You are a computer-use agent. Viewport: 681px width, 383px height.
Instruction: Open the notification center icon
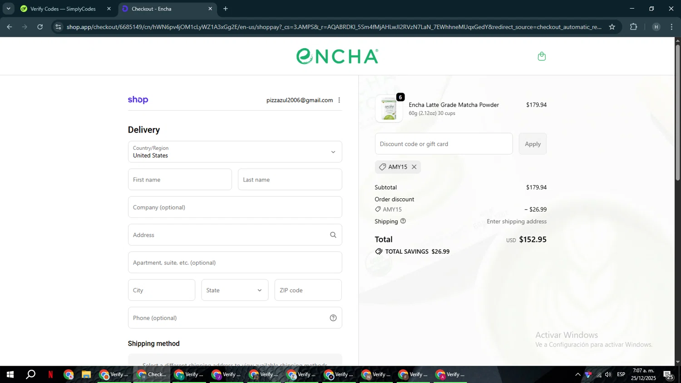click(x=669, y=375)
